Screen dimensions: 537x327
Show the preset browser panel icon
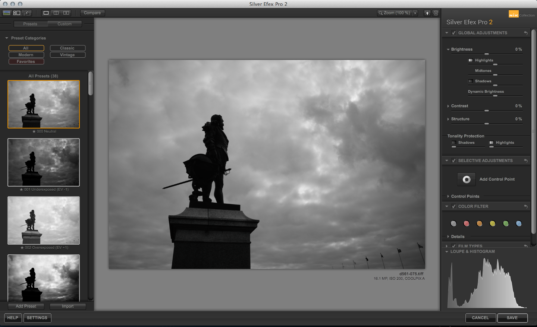pos(16,13)
